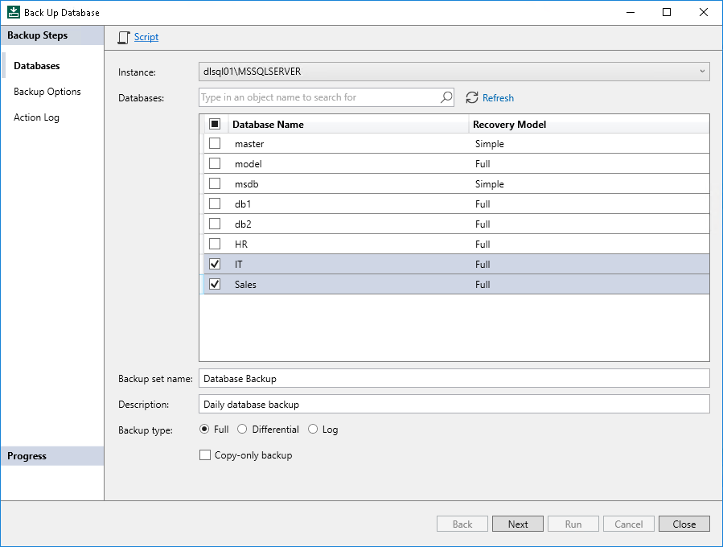723x547 pixels.
Task: Uncheck the Sales database
Action: pos(213,284)
